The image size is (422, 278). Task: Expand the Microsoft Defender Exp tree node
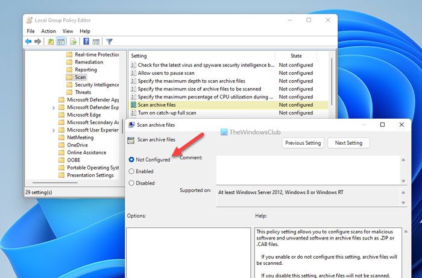pos(53,108)
